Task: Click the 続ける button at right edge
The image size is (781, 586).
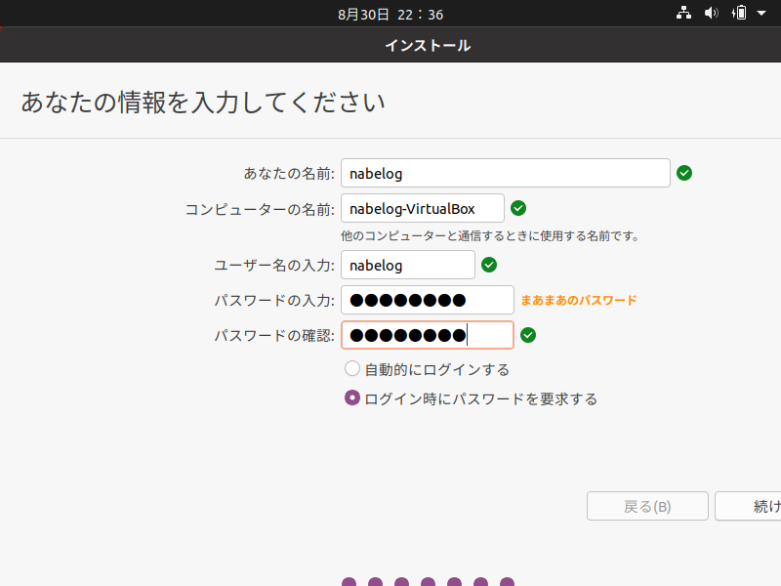Action: [x=748, y=506]
